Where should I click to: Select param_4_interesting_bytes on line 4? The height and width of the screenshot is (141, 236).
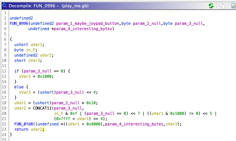83,29
